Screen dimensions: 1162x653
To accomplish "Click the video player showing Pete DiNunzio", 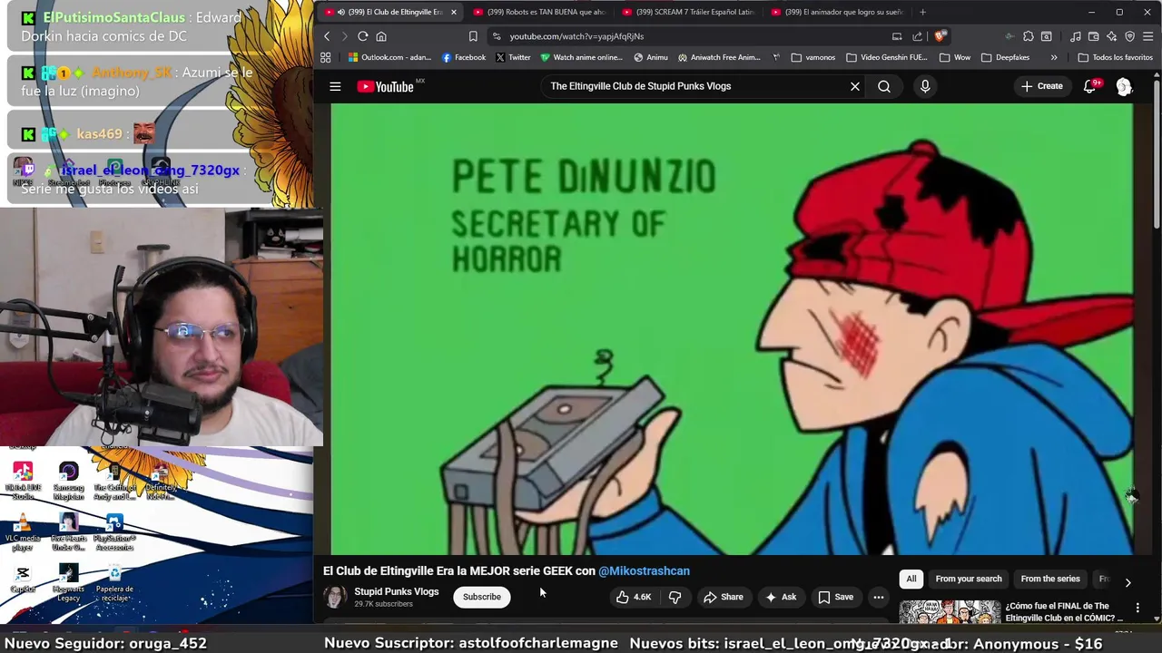I will point(732,328).
